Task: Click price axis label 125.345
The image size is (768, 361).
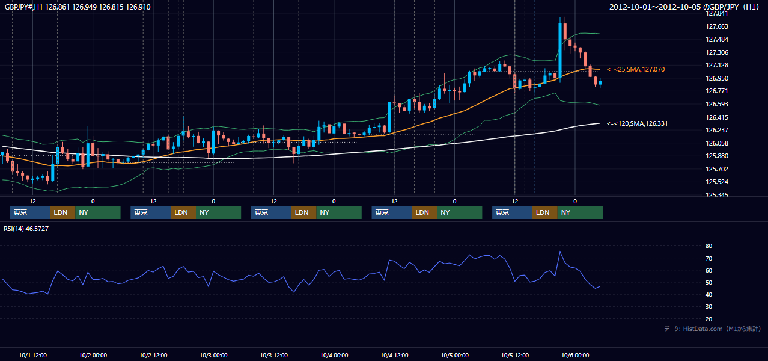Action: click(x=718, y=195)
